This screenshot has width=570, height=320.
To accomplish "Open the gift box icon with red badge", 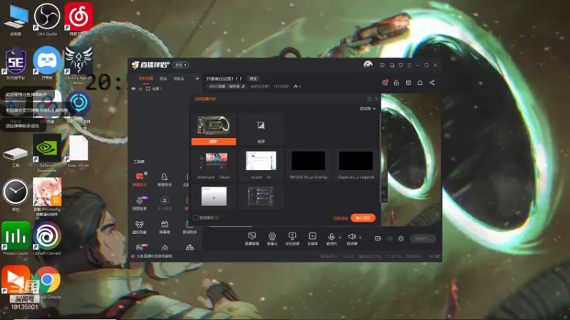I will (x=385, y=82).
